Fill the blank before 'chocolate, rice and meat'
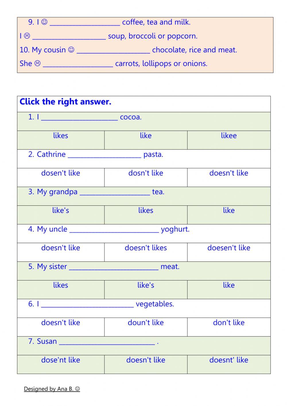 click(113, 50)
